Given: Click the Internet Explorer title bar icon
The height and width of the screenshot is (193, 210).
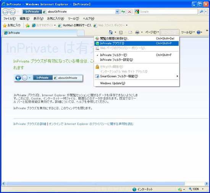Looking at the screenshot, I should (x=4, y=4).
